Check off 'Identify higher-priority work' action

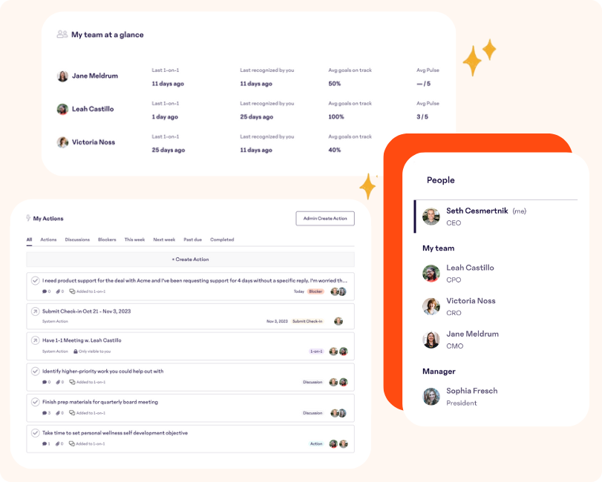click(35, 371)
